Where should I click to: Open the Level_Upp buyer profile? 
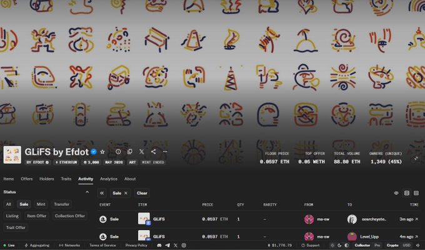(369, 237)
